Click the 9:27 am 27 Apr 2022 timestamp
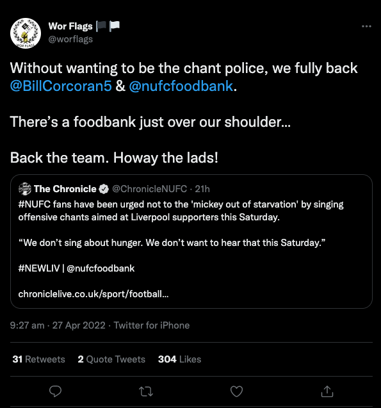The width and height of the screenshot is (381, 408). click(58, 325)
